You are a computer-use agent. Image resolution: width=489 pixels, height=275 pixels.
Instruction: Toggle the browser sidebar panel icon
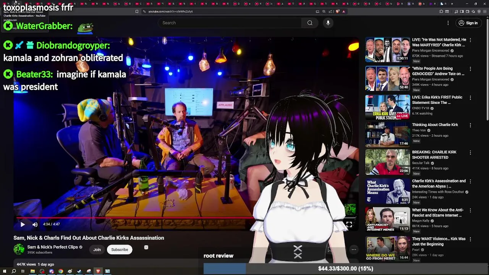[x=462, y=11]
